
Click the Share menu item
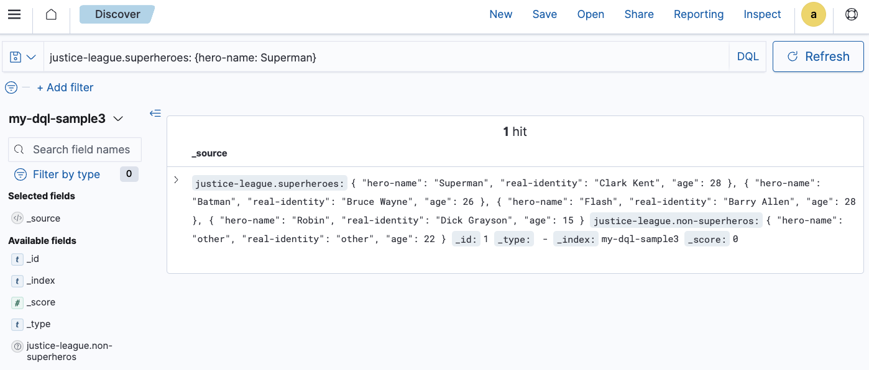pos(638,14)
